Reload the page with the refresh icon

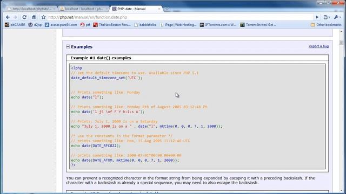pos(24,17)
